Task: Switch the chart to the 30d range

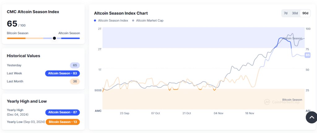Action: tap(295, 13)
